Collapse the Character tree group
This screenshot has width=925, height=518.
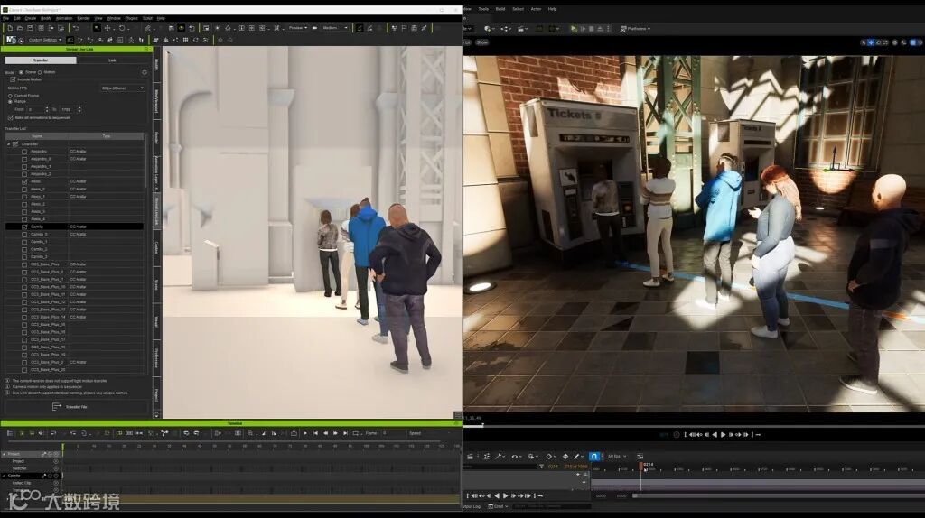[8, 144]
